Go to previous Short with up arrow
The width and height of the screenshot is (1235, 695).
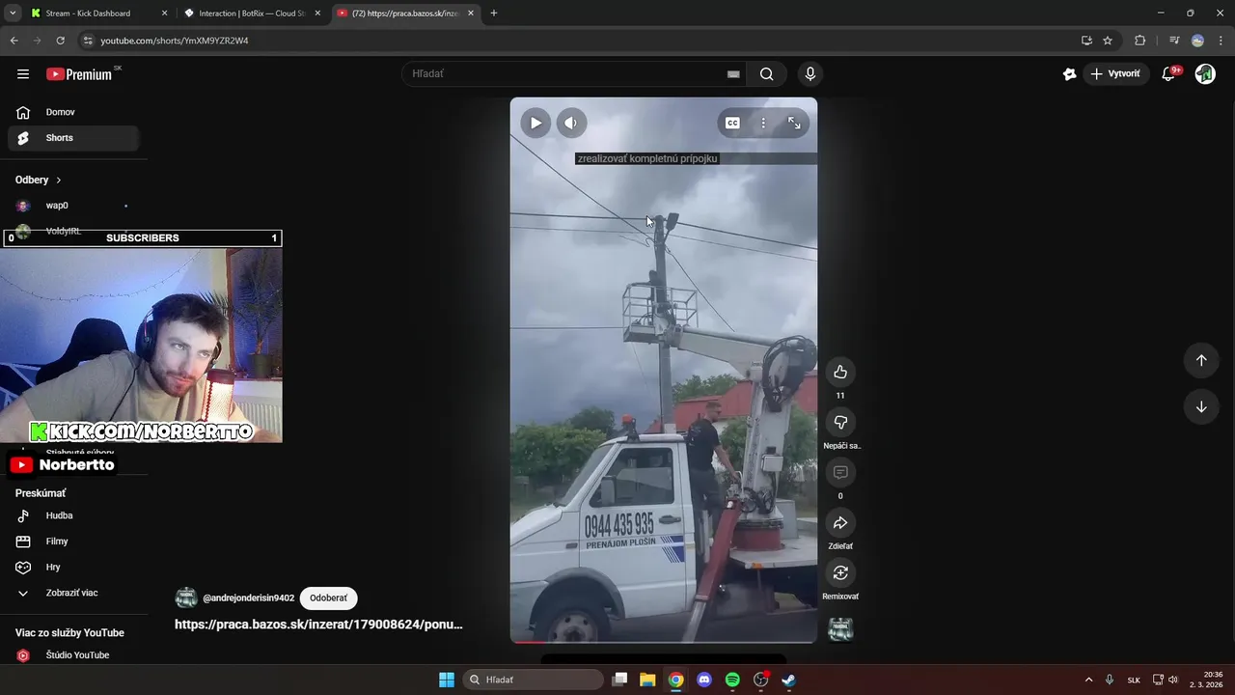tap(1201, 360)
